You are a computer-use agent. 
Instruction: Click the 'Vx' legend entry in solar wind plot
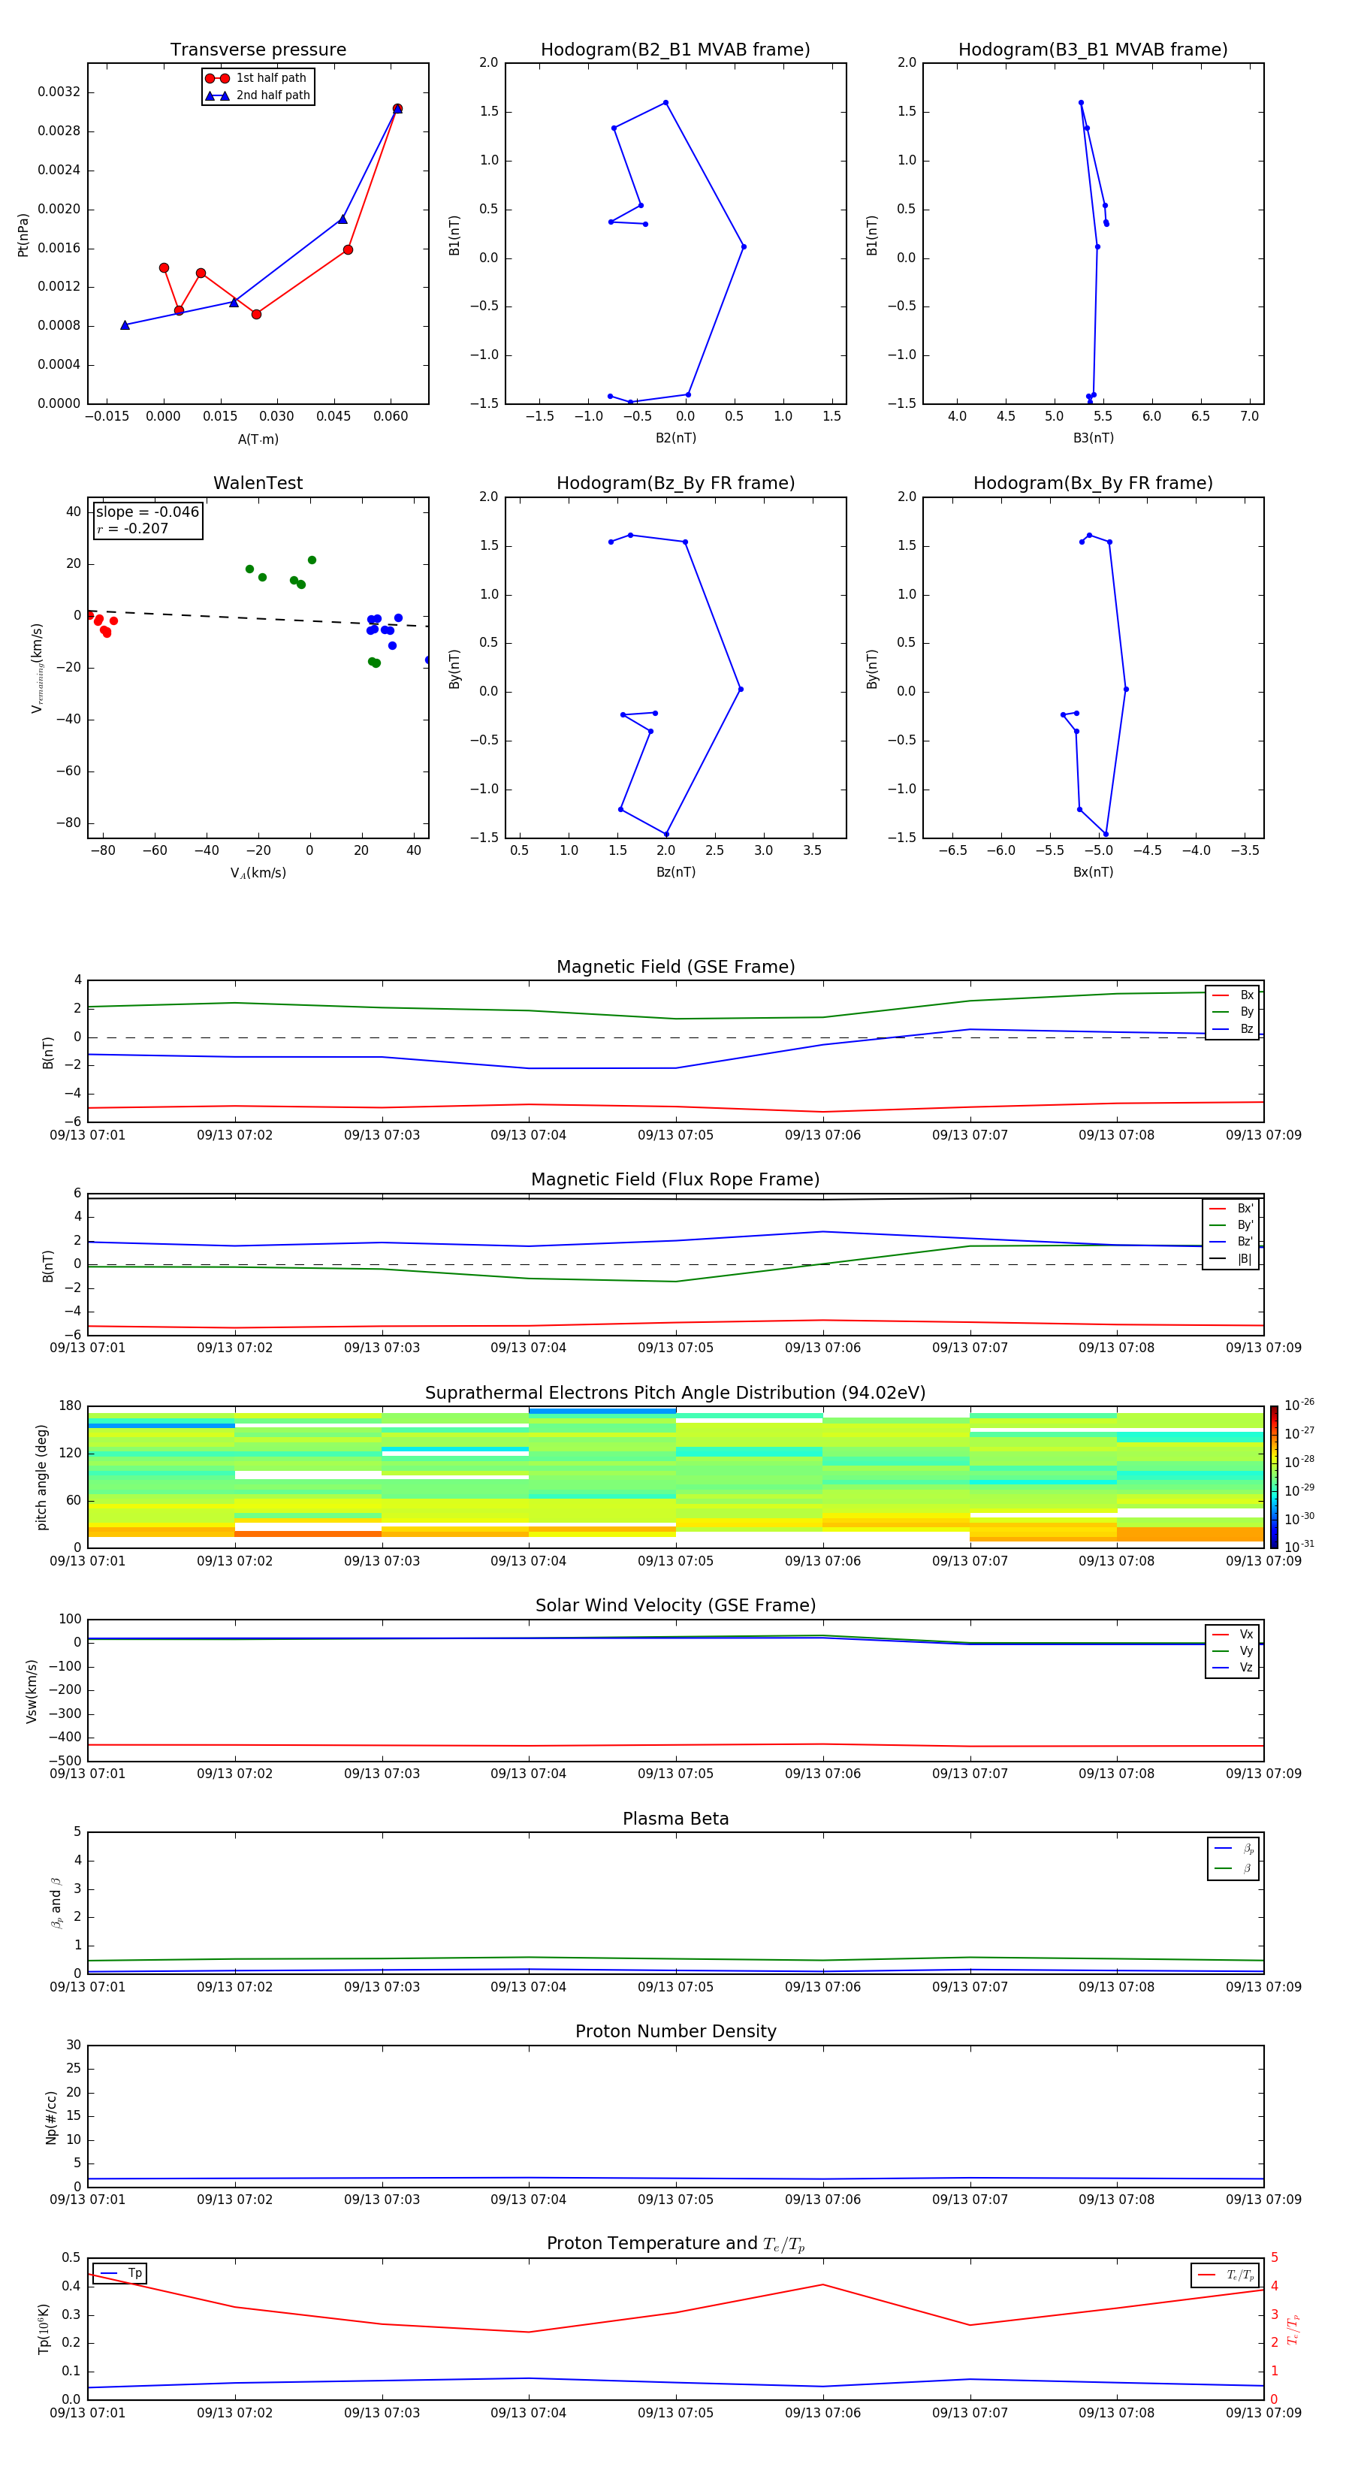pos(1233,1634)
